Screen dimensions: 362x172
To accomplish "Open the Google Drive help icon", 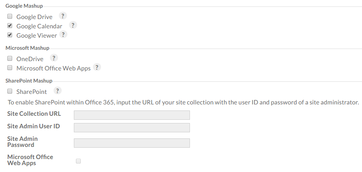I will [x=62, y=16].
